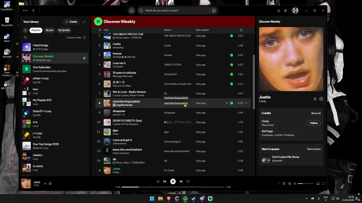Open Connect to a device icon
The image size is (362, 203).
click(289, 184)
